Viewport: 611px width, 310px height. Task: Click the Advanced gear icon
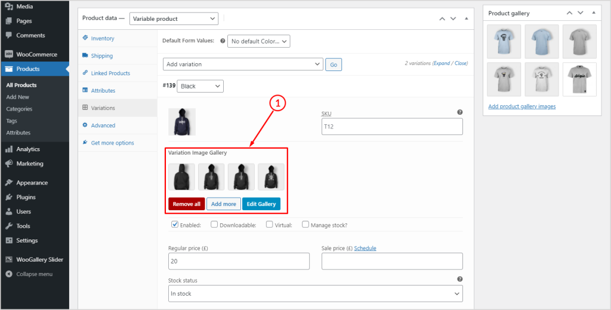pyautogui.click(x=85, y=125)
